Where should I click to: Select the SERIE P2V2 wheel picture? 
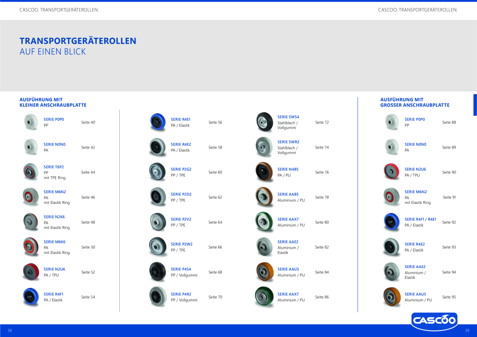pyautogui.click(x=158, y=222)
